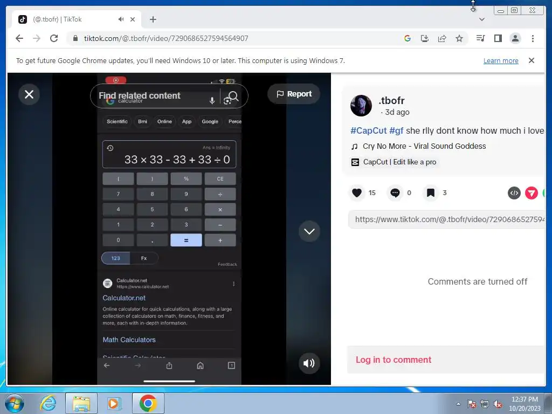Open comments bubble icon
This screenshot has height=414, width=552.
395,192
